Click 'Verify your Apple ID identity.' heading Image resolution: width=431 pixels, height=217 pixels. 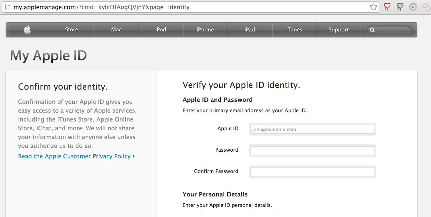point(241,85)
